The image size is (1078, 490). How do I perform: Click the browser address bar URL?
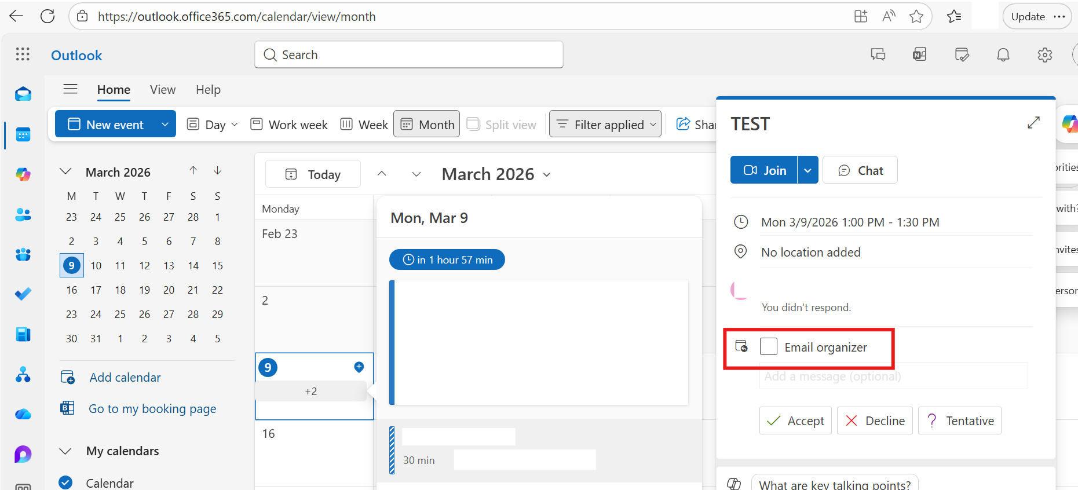point(236,16)
